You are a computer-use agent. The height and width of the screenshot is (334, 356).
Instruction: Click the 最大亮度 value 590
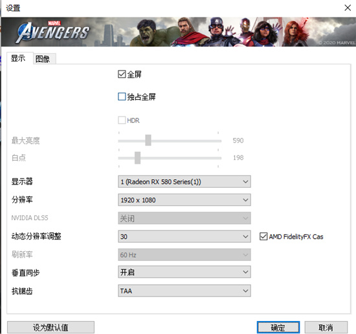click(238, 140)
